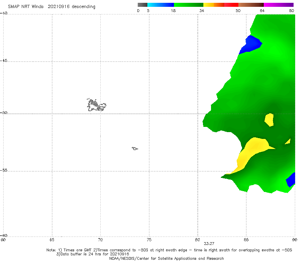Click the blue patch at the lower right swath edge
The height and width of the screenshot is (261, 298).
point(291,180)
